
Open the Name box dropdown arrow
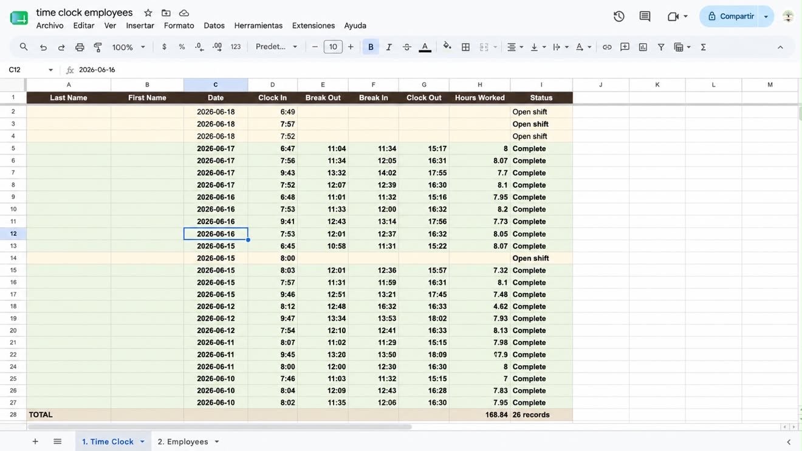50,70
